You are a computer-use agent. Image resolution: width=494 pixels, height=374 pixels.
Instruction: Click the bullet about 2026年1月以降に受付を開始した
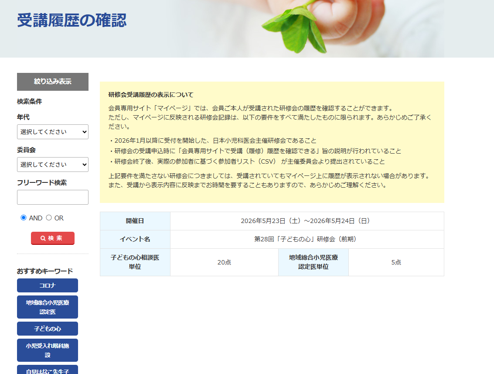pyautogui.click(x=212, y=141)
